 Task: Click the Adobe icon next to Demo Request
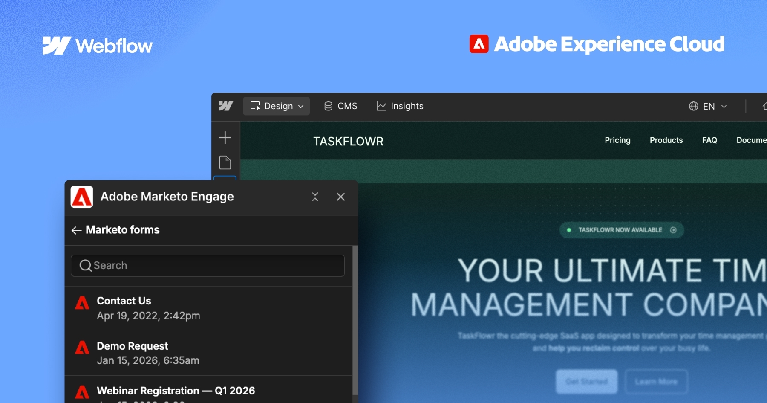click(x=82, y=348)
